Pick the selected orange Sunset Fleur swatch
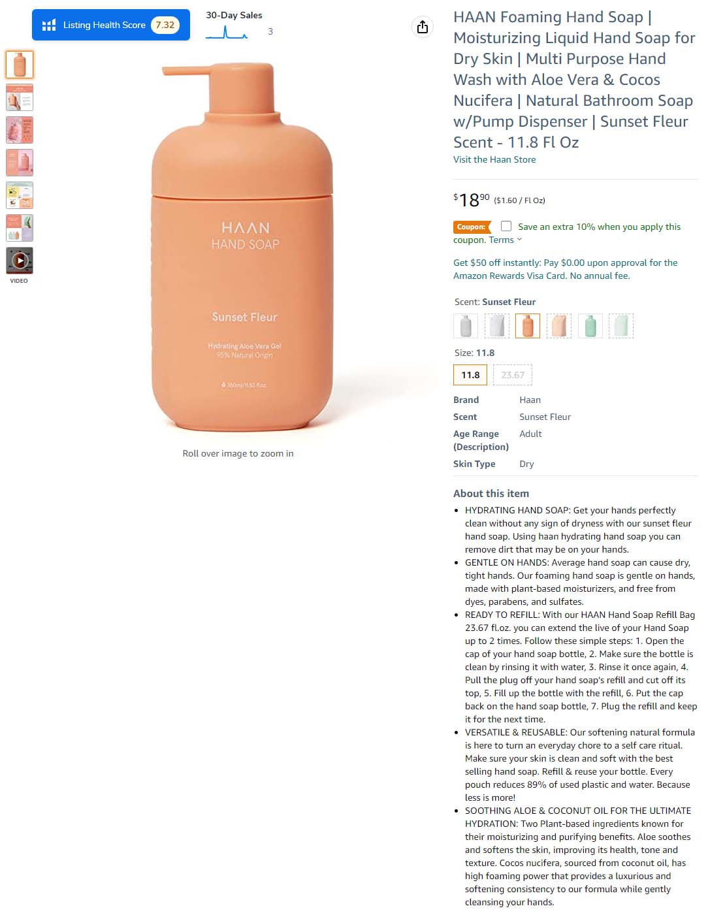Viewport: 708px width, 917px height. (x=528, y=326)
